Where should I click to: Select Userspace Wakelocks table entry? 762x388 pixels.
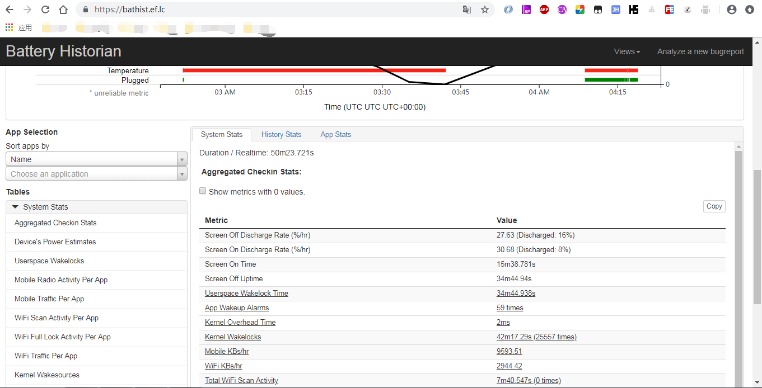[x=96, y=261]
